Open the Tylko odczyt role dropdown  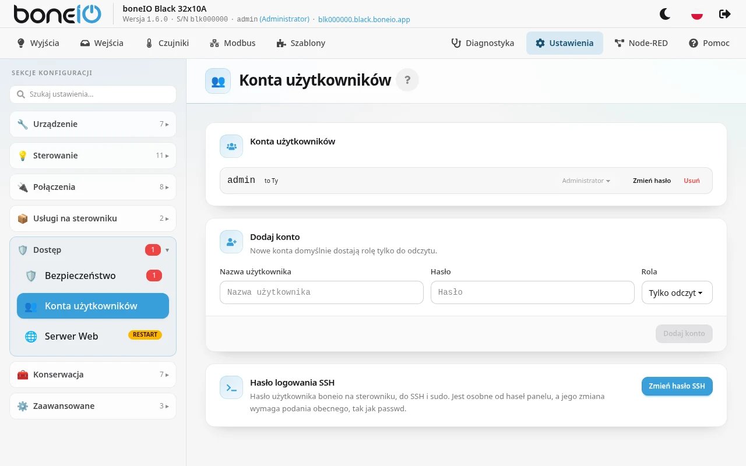tap(677, 292)
